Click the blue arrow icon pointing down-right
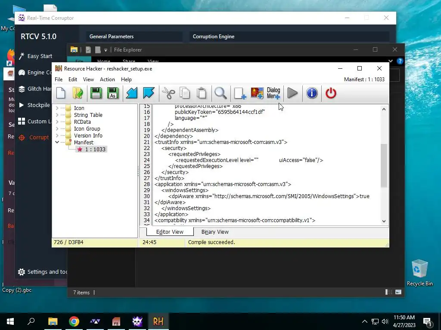 pyautogui.click(x=149, y=93)
